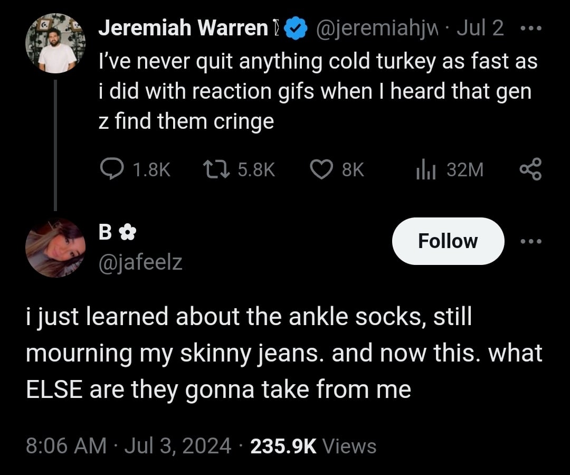Click the Jul 2 tweet date
Screen dimensions: 570x475
tap(480, 29)
